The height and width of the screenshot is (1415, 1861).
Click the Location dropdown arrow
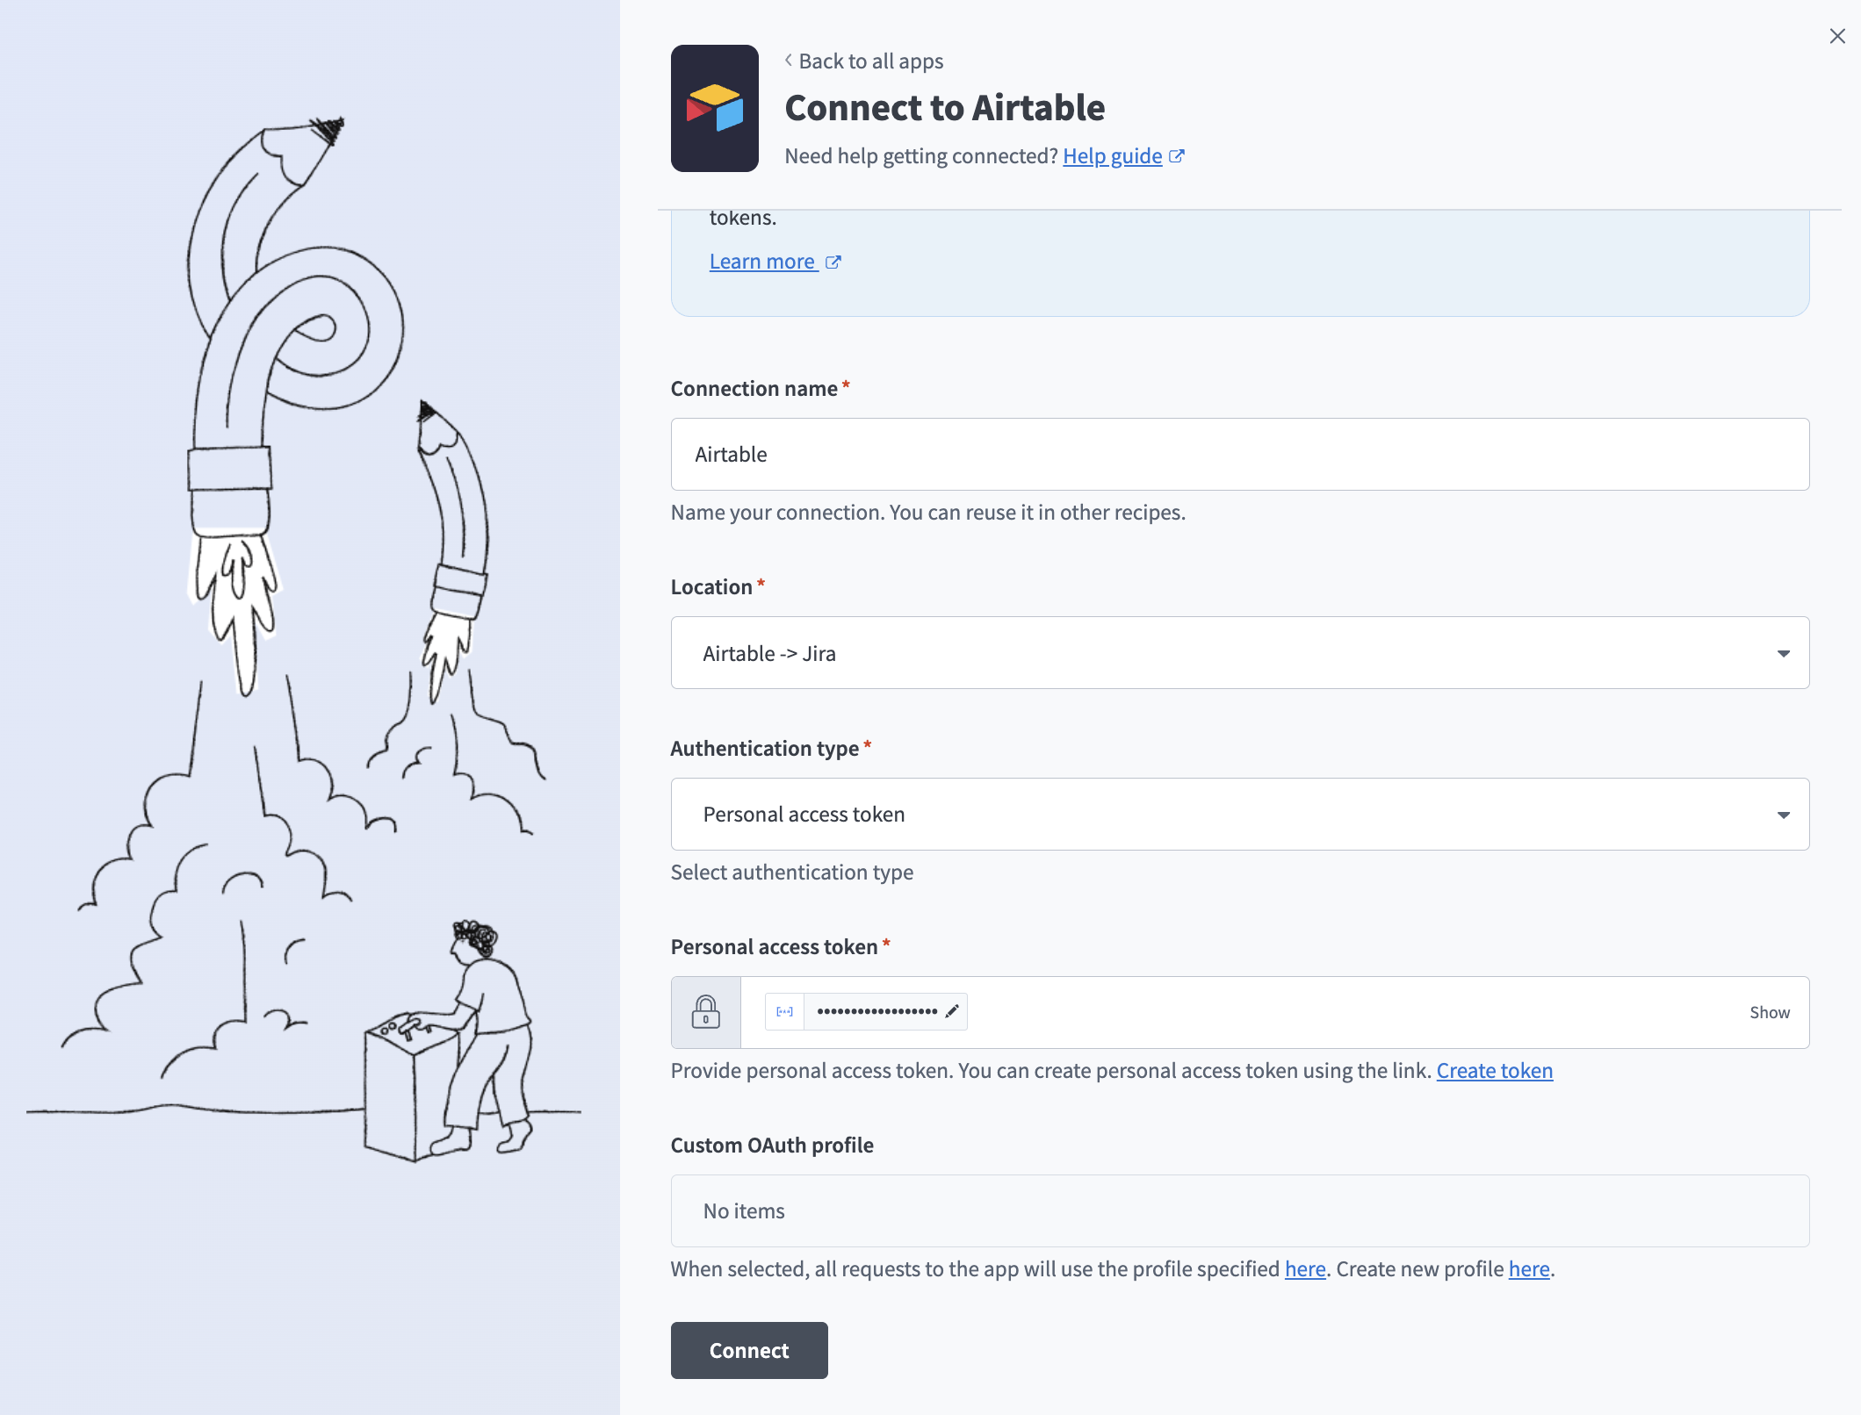(1782, 653)
